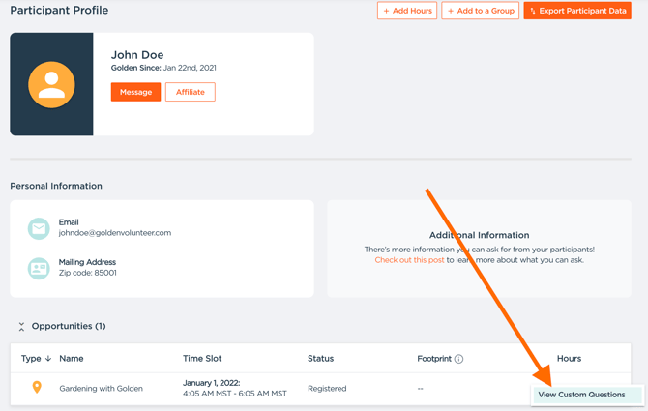Select View Custom Questions menu option
Screen dimensions: 648x411
coord(581,395)
